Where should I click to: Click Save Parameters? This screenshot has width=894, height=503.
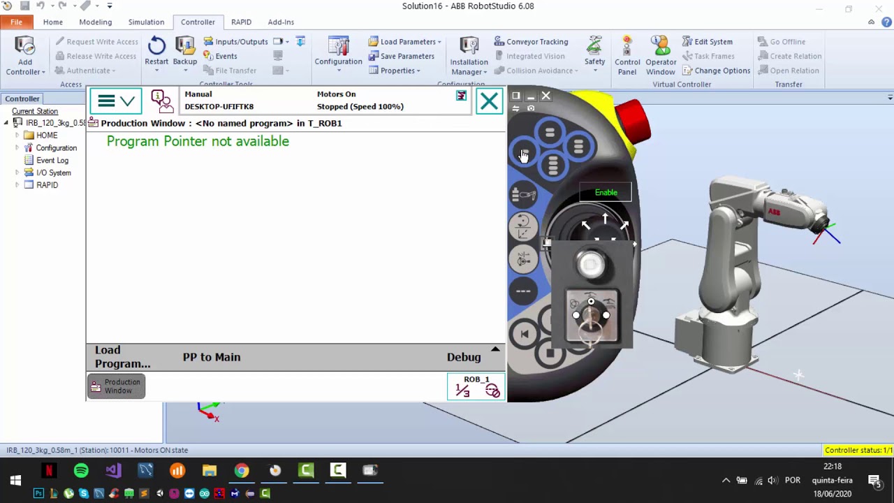tap(402, 56)
